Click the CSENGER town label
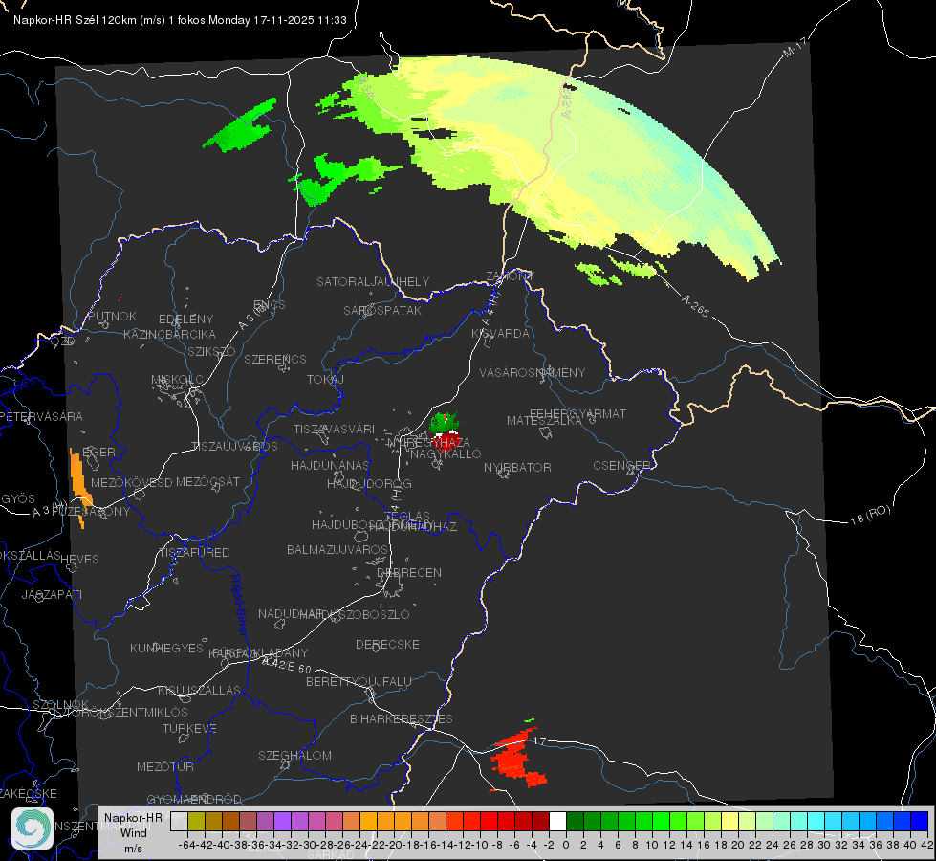The height and width of the screenshot is (861, 936). pos(621,466)
